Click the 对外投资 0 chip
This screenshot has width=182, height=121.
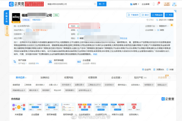pos(66,85)
